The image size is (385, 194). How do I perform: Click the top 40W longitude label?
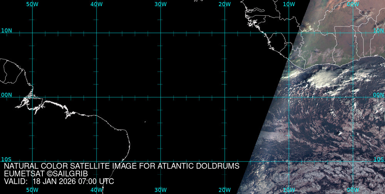(96, 4)
